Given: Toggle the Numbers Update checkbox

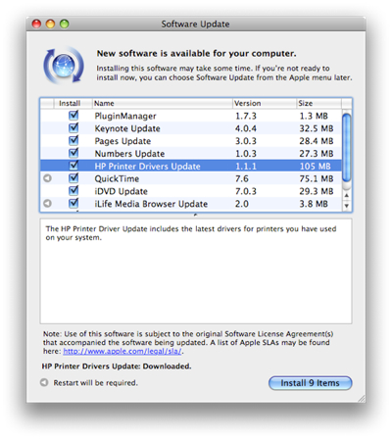Looking at the screenshot, I should click(x=73, y=153).
